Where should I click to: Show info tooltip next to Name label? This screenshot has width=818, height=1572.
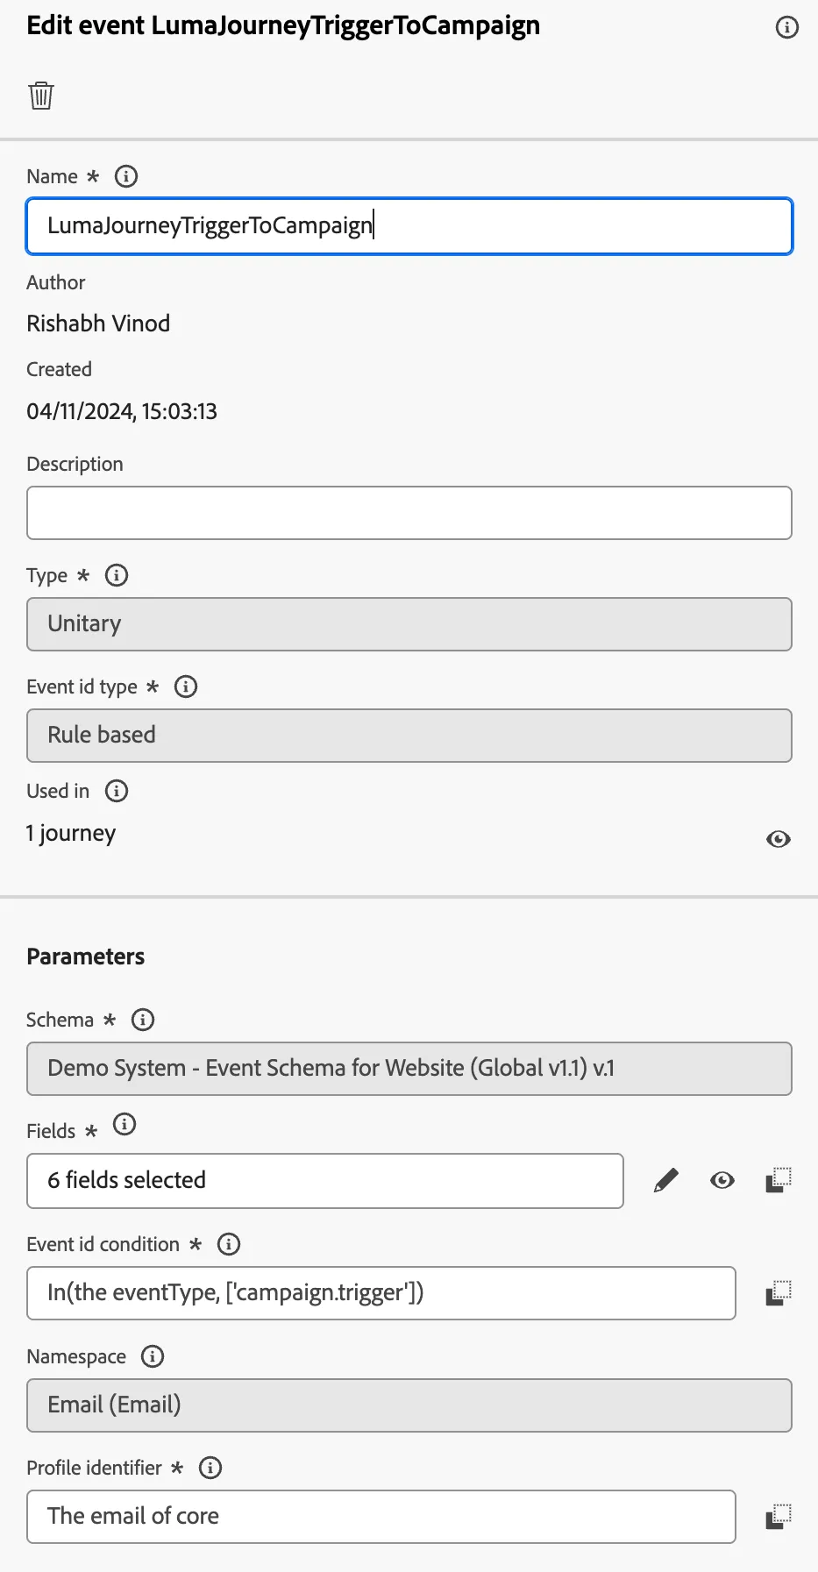(126, 176)
